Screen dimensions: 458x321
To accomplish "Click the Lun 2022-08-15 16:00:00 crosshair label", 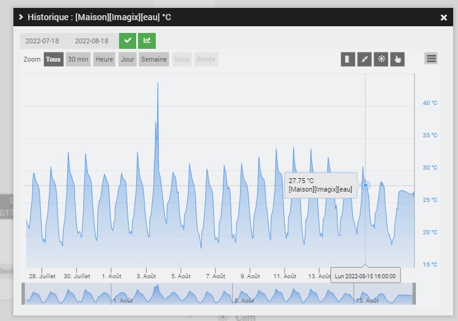I will click(x=365, y=276).
